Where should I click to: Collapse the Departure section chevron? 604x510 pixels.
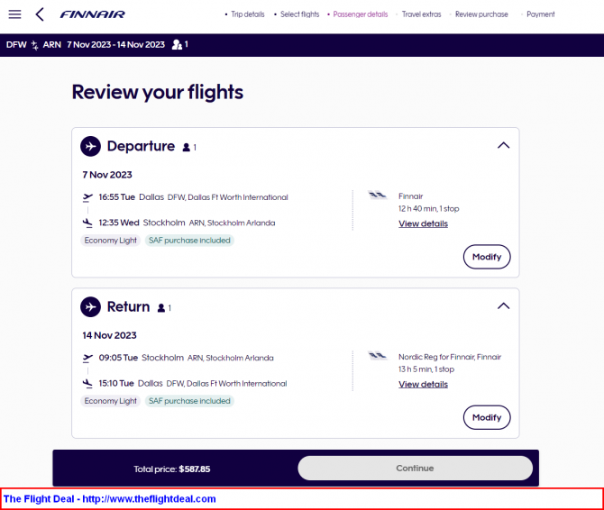(x=503, y=145)
